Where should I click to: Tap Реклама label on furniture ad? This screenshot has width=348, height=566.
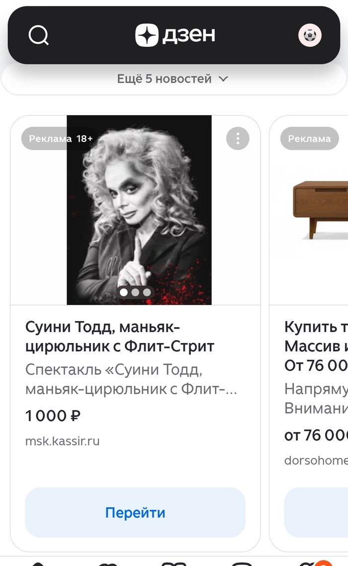[x=309, y=139]
